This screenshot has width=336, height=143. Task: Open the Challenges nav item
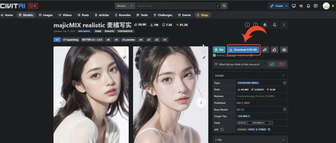[x=163, y=15]
